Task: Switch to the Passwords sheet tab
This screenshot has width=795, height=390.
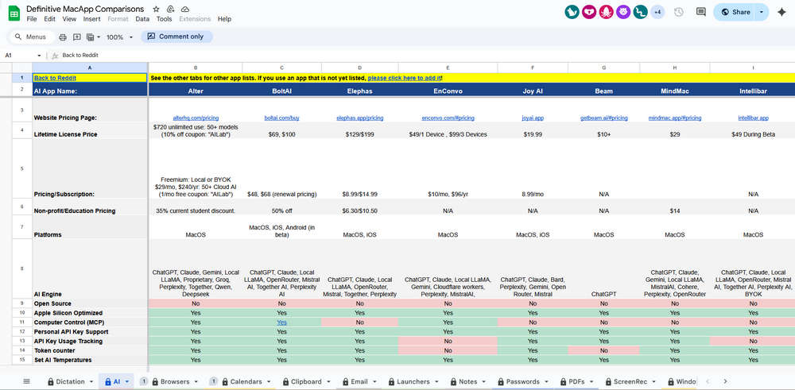Action: (x=525, y=381)
